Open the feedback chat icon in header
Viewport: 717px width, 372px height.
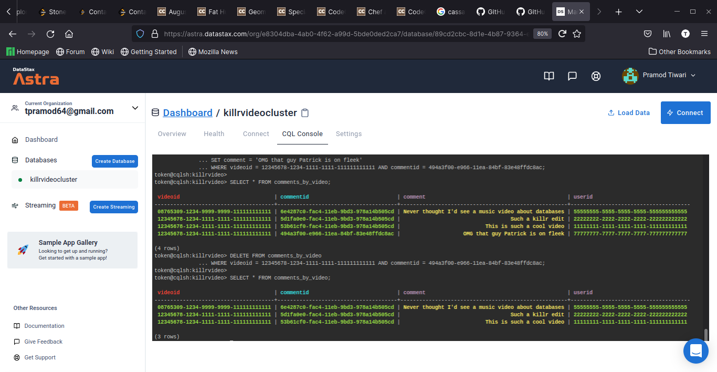573,76
